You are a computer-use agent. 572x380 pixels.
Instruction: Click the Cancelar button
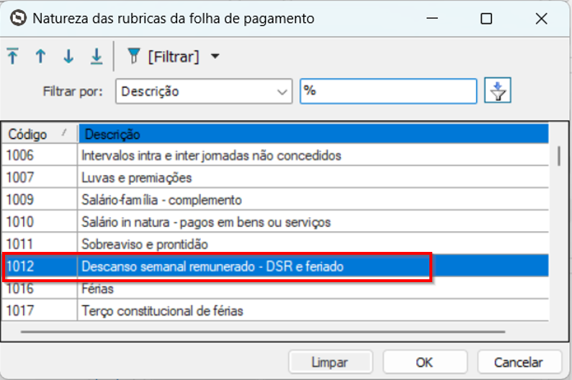click(x=519, y=362)
